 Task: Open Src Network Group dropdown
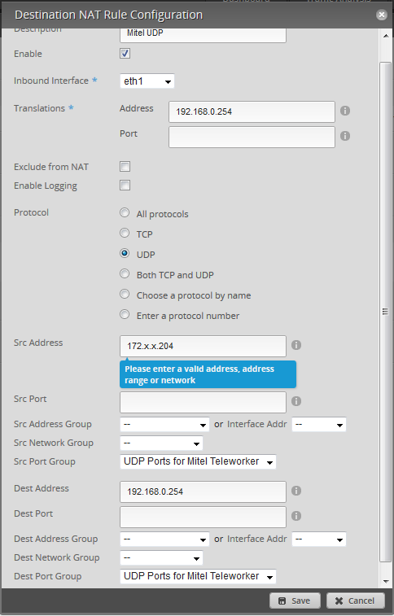161,443
